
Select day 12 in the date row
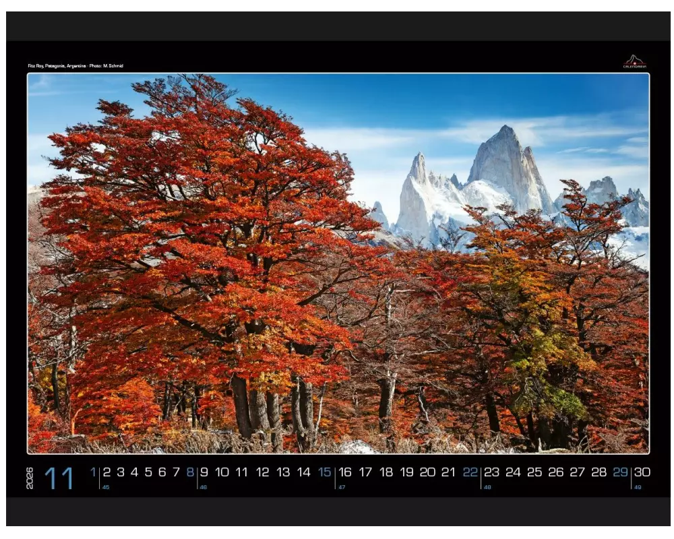(263, 472)
